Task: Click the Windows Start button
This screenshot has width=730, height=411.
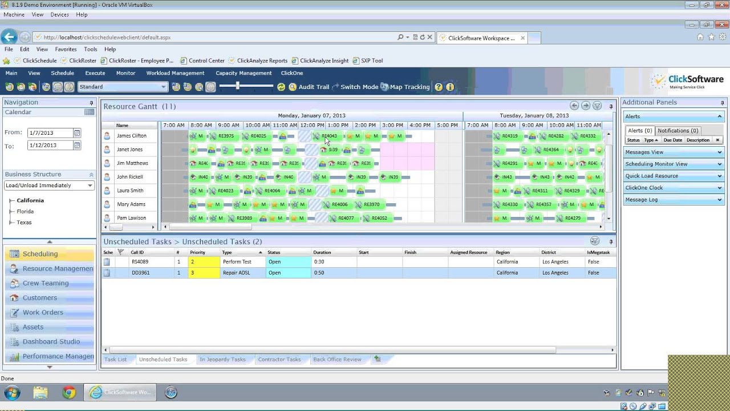Action: coord(12,392)
